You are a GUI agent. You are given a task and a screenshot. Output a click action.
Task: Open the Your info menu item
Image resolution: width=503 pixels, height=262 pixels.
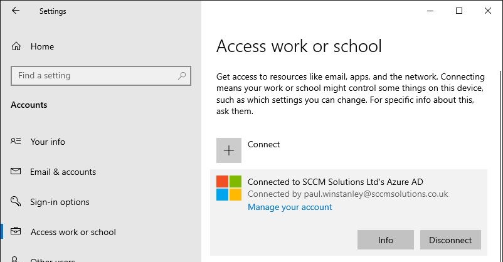(x=48, y=142)
